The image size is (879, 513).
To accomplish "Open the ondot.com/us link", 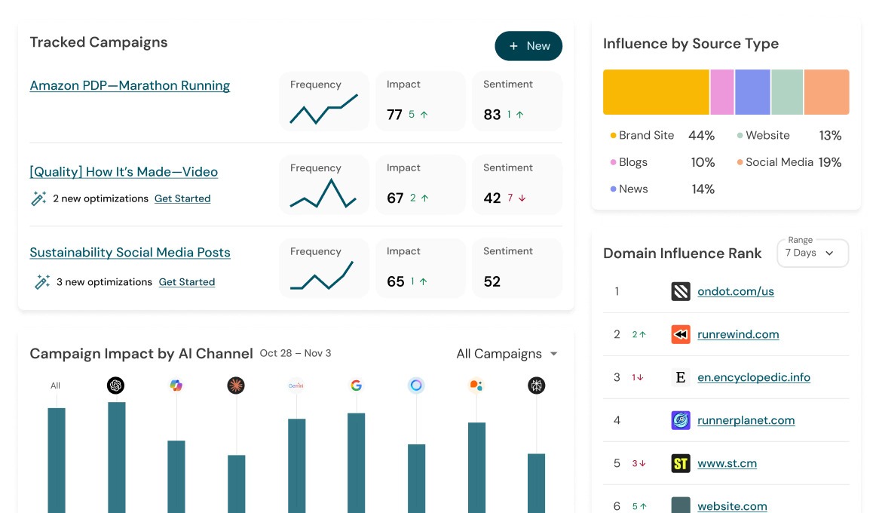I will (x=736, y=291).
